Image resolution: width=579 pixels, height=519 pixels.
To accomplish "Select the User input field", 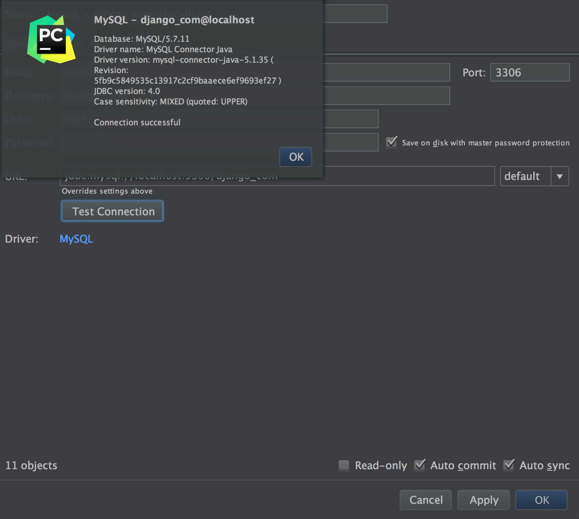I will [350, 119].
